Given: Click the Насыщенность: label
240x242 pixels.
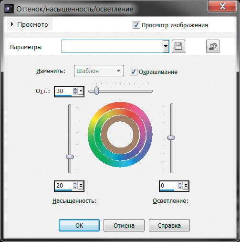Looking at the screenshot, I should click(74, 201).
